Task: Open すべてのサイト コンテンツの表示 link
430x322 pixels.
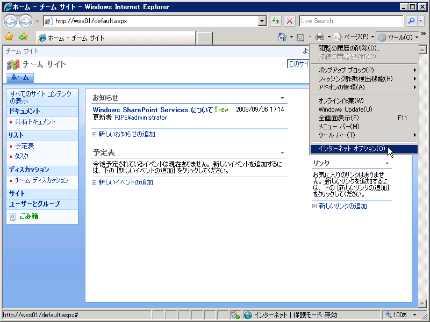Action: [41, 97]
